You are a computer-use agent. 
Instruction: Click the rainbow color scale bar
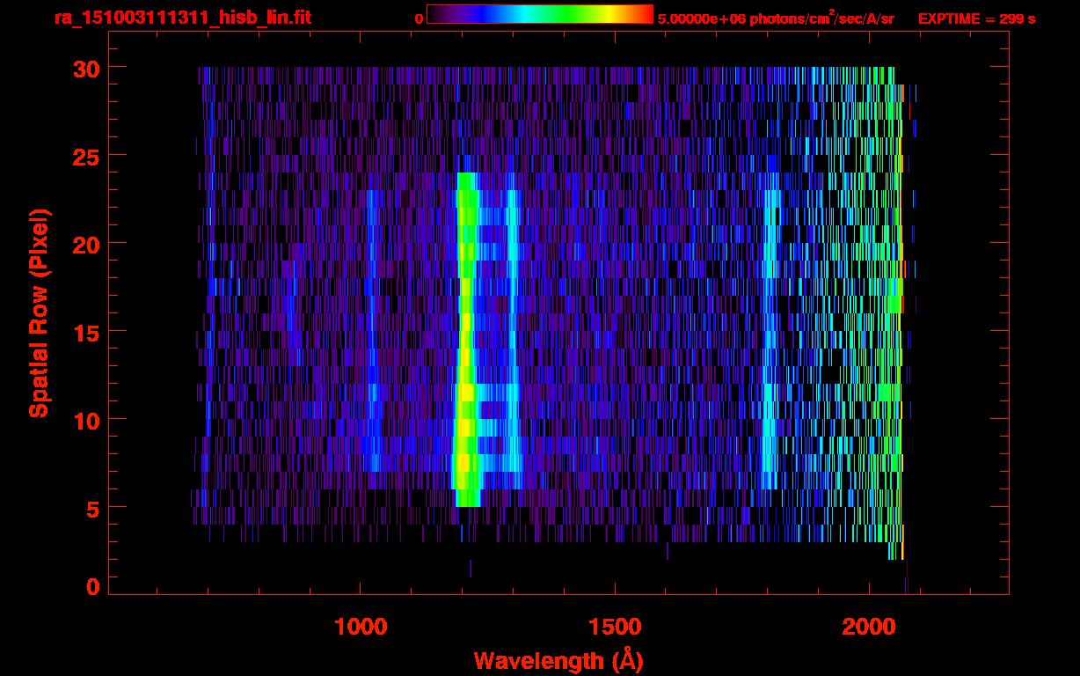click(539, 15)
